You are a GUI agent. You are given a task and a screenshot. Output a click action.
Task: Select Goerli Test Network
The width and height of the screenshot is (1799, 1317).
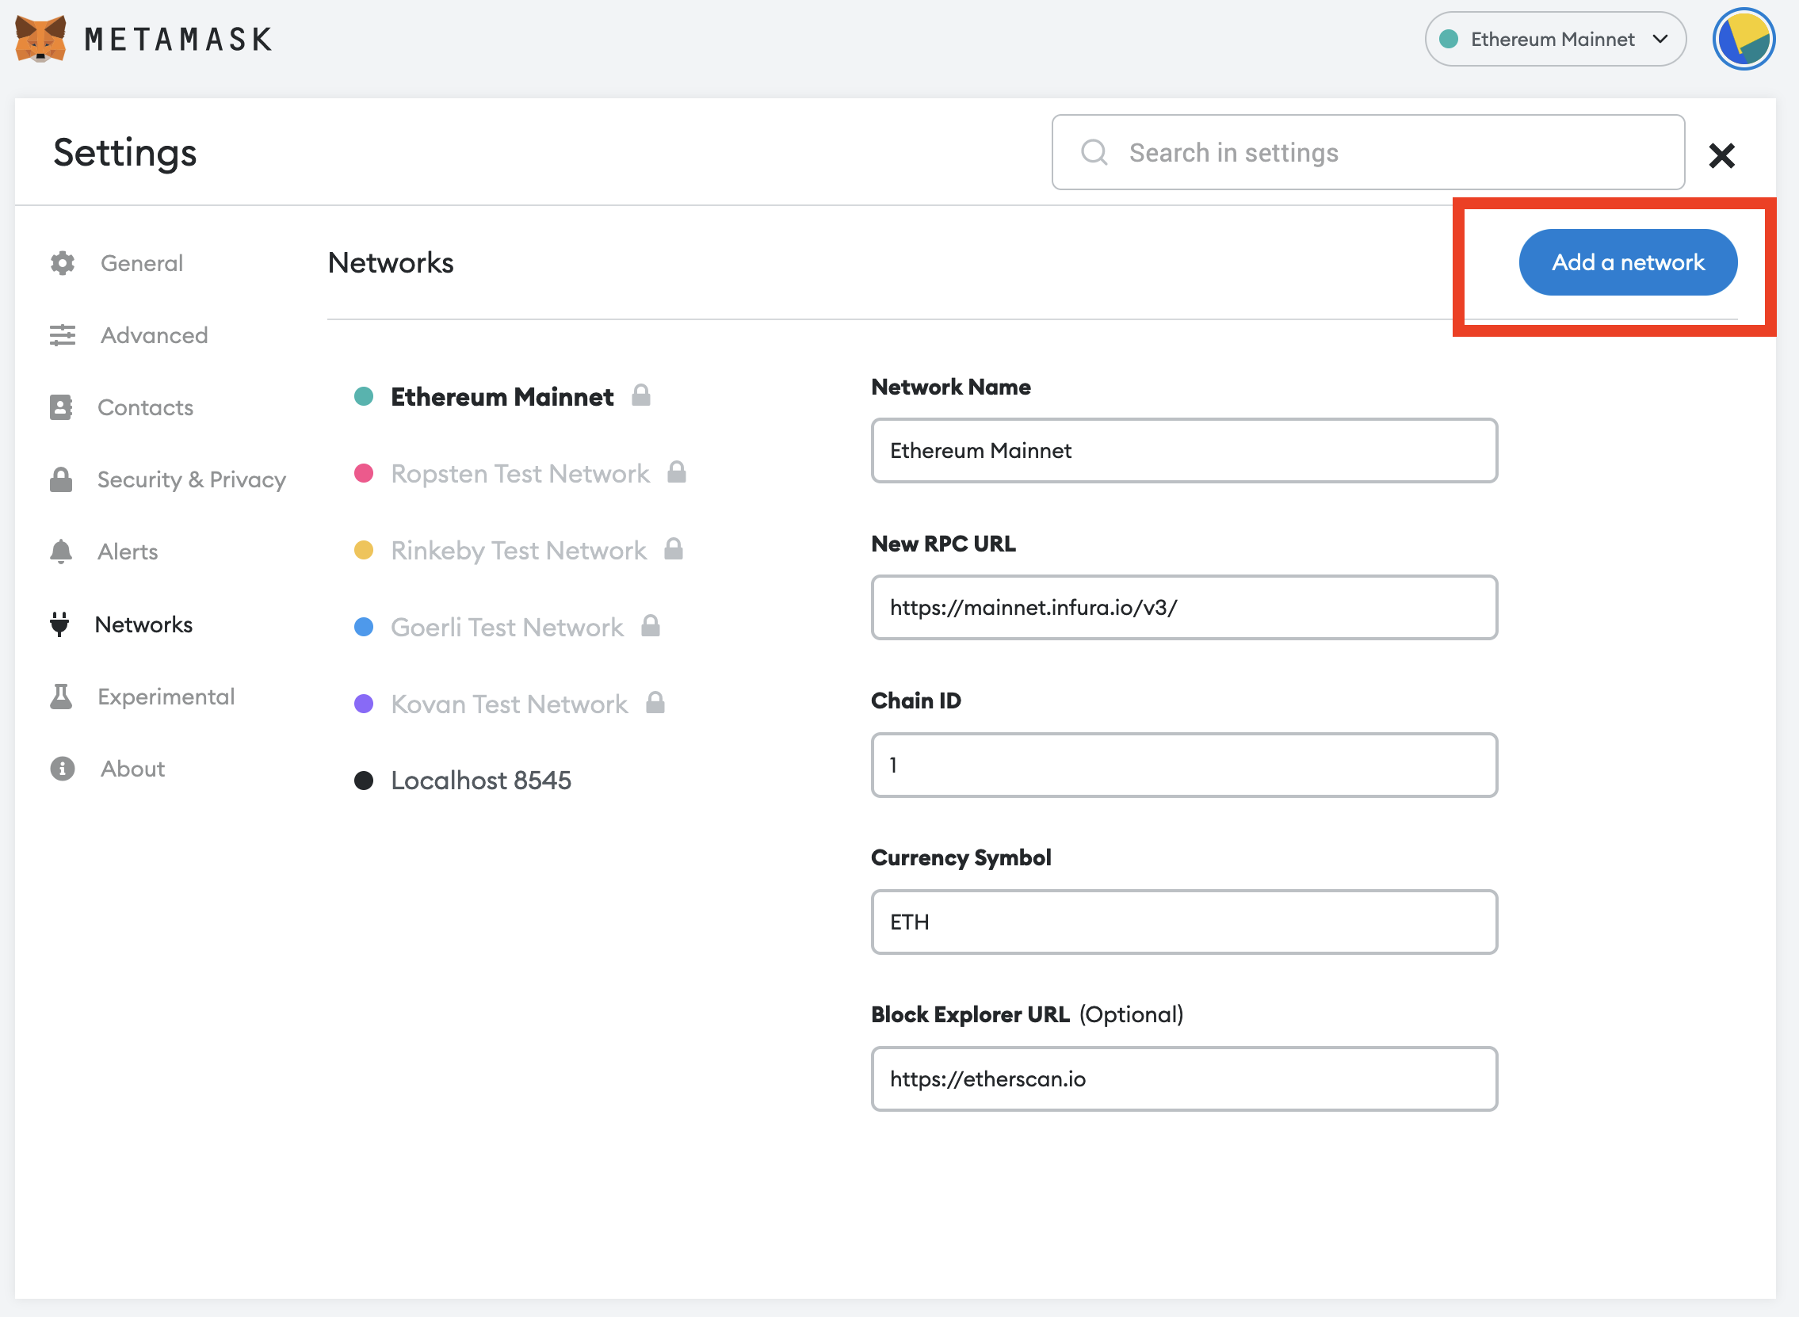click(x=507, y=628)
